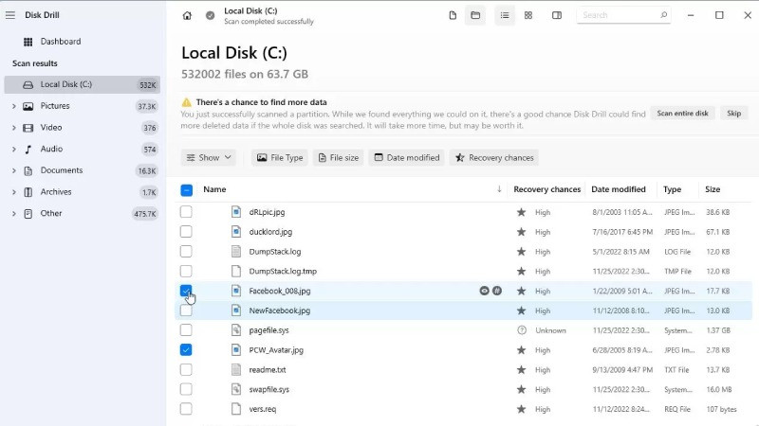Select the NewFacebook.jpg file name
Viewport: 759px width, 426px height.
(x=279, y=311)
